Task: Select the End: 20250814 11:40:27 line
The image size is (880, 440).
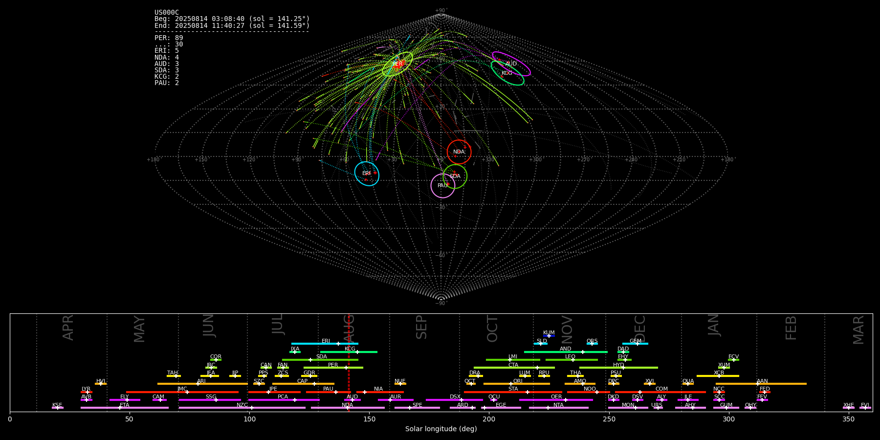Action: [x=232, y=25]
